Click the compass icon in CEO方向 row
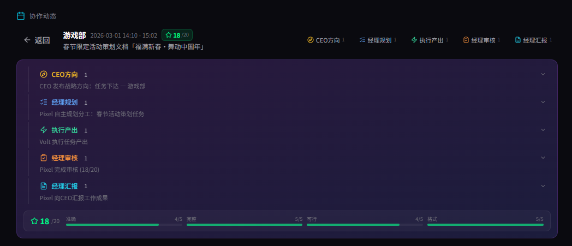 (x=44, y=74)
